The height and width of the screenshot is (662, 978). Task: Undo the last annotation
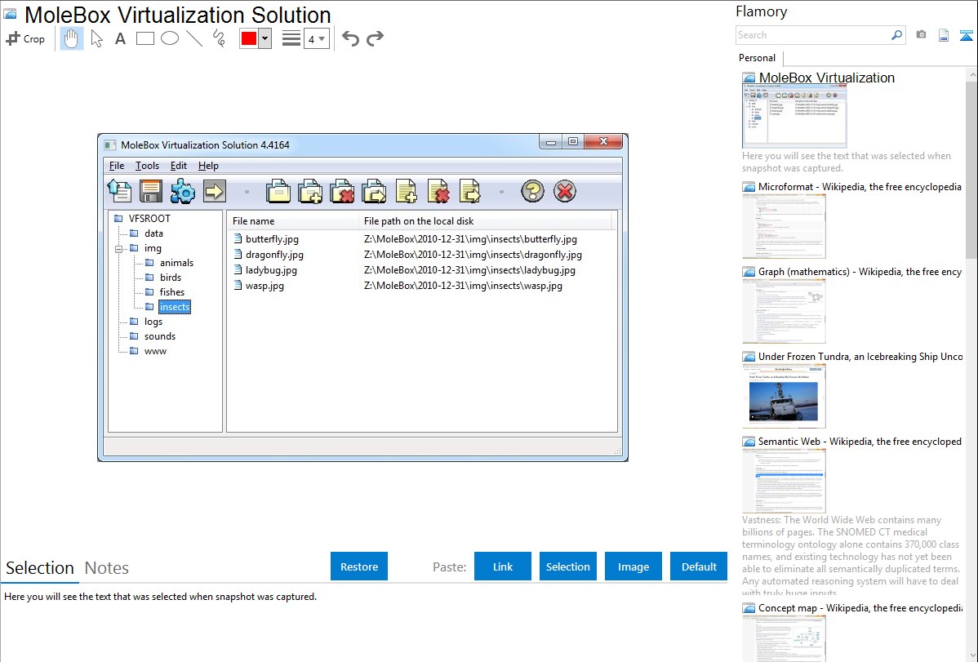(x=350, y=38)
